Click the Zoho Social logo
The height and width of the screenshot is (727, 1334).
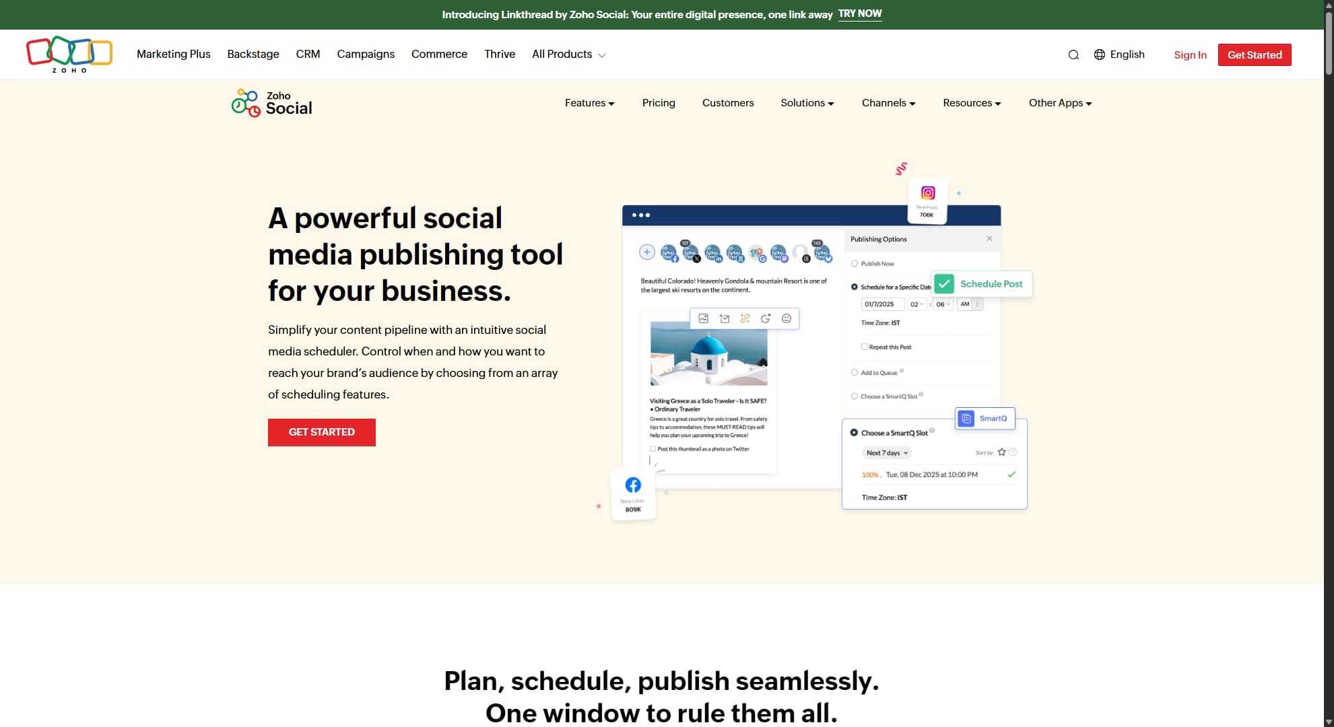pos(271,102)
